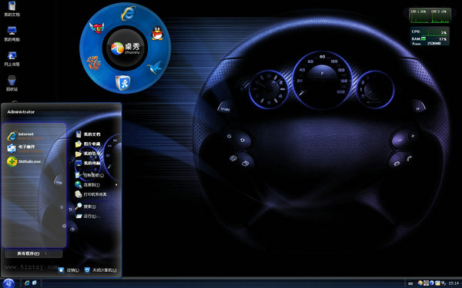Click the blue shield icon at the dock bottom
This screenshot has width=462, height=288.
tap(122, 83)
